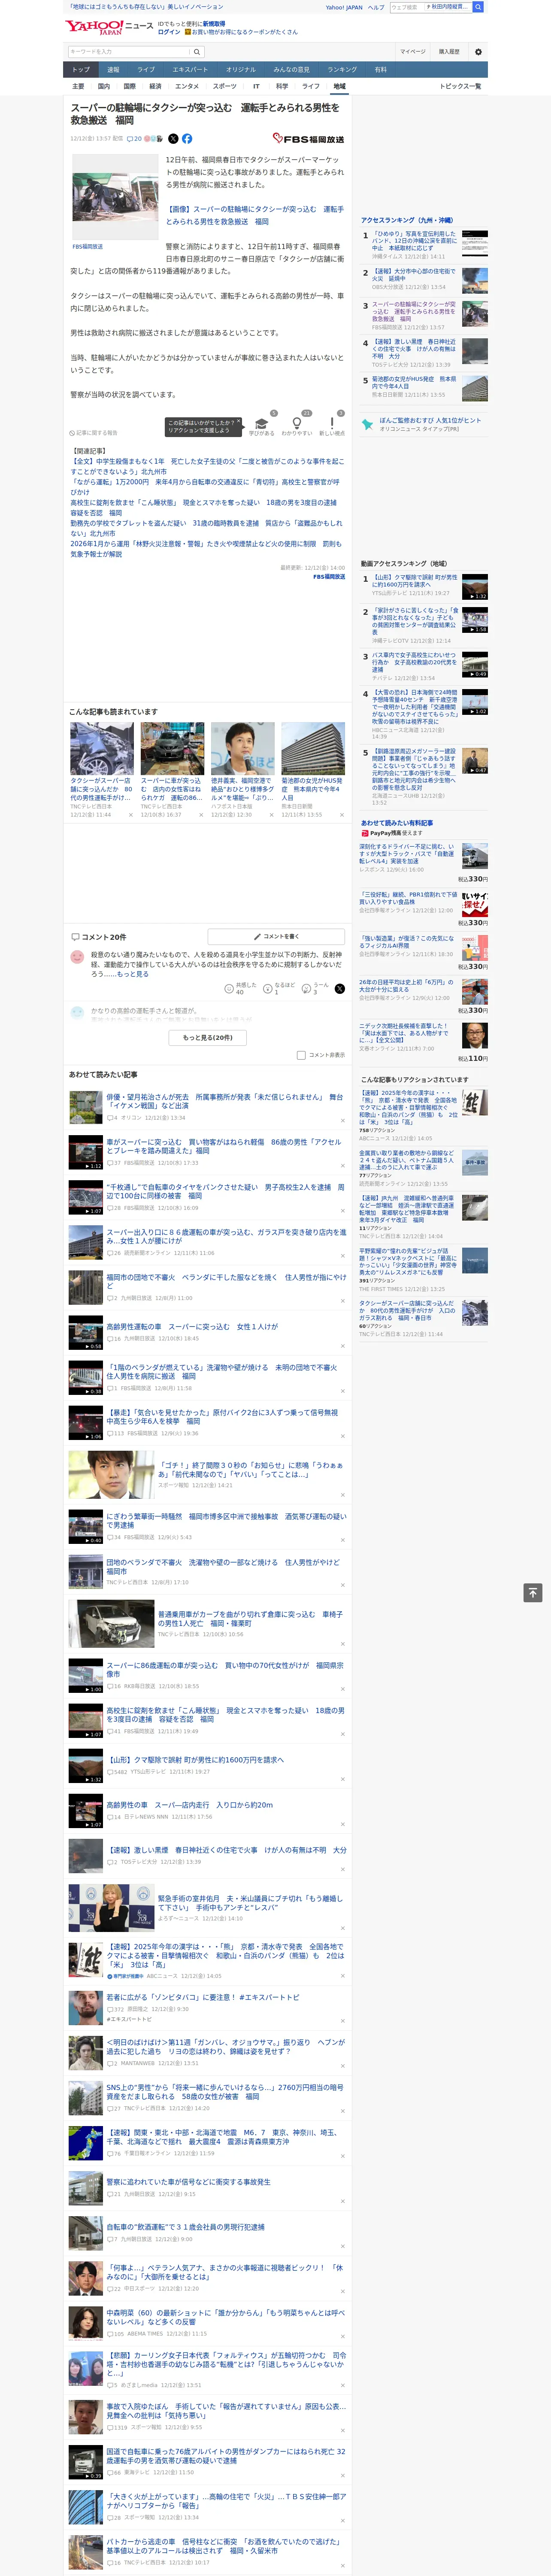Click the keyword input field
The width and height of the screenshot is (551, 2576).
[x=129, y=51]
